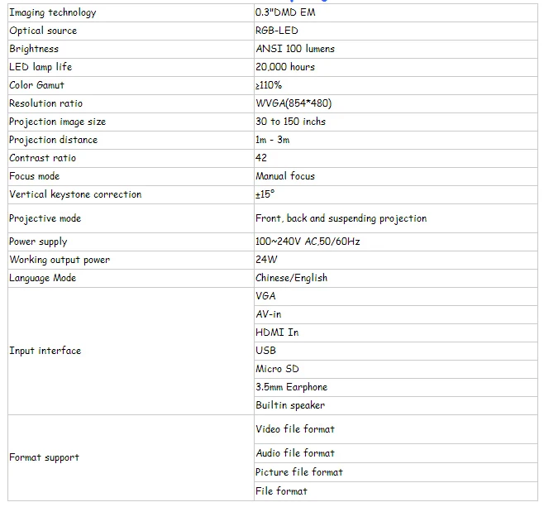Image resolution: width=544 pixels, height=507 pixels.
Task: Select the Chinese/English language value
Action: click(x=291, y=278)
